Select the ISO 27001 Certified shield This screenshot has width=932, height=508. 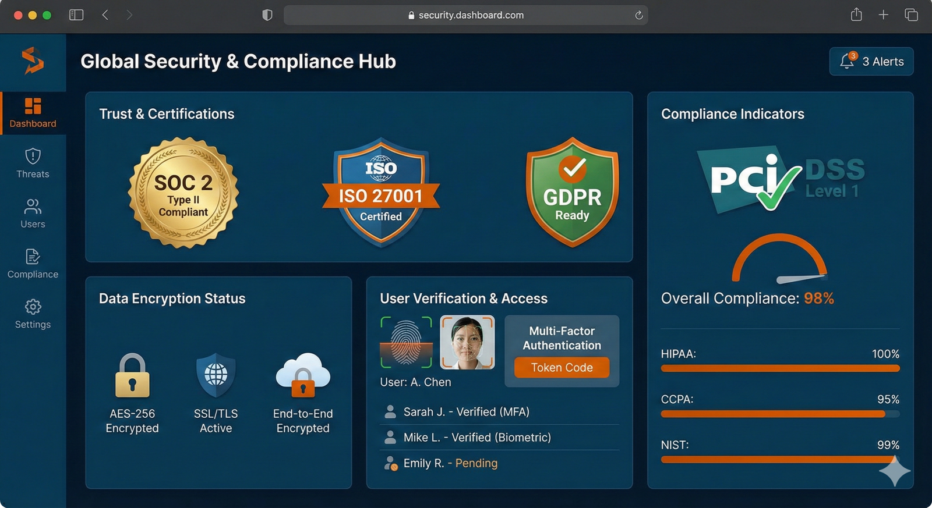pyautogui.click(x=381, y=193)
